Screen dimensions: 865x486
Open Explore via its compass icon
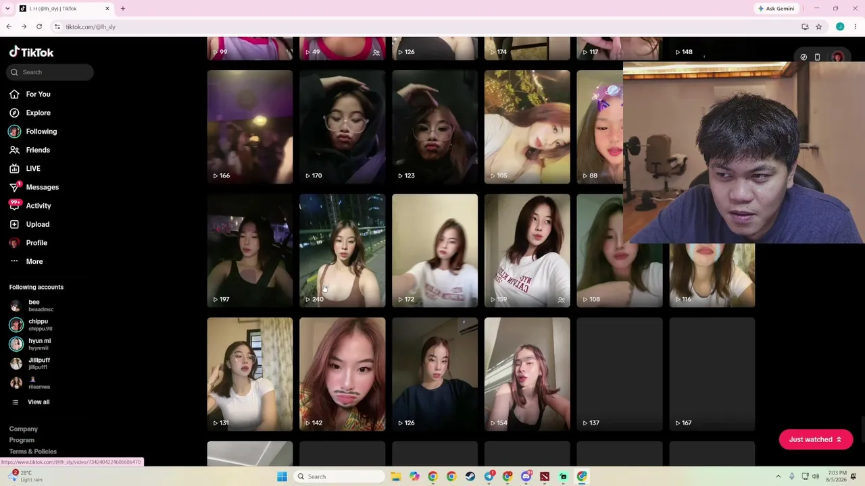14,113
